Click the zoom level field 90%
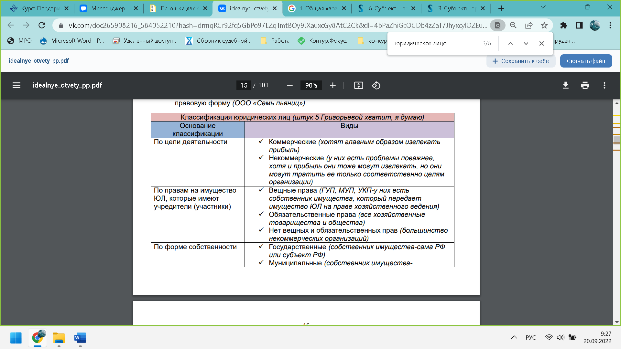The width and height of the screenshot is (621, 349). point(311,85)
